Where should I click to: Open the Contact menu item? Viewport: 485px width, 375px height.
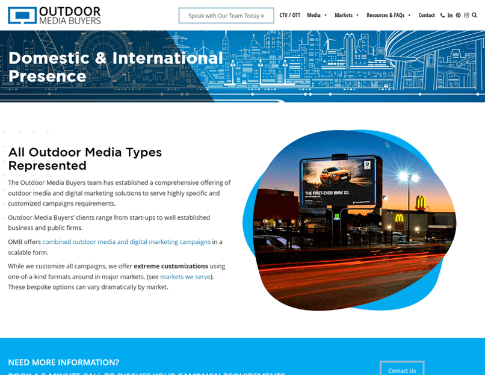pyautogui.click(x=427, y=16)
